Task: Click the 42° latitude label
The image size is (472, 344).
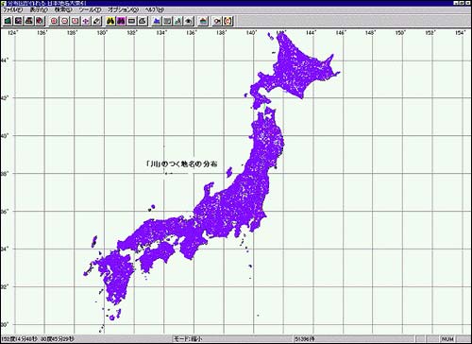Action: tap(4, 98)
